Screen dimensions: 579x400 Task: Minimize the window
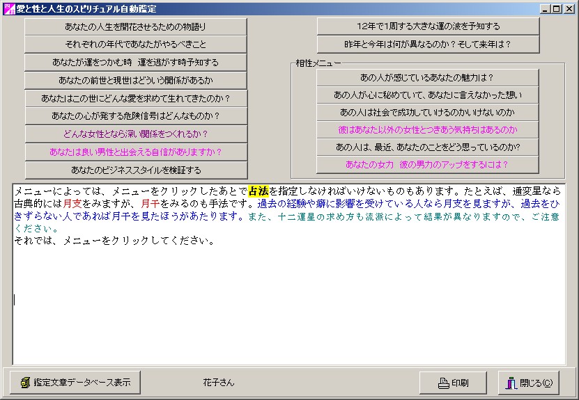click(x=544, y=9)
